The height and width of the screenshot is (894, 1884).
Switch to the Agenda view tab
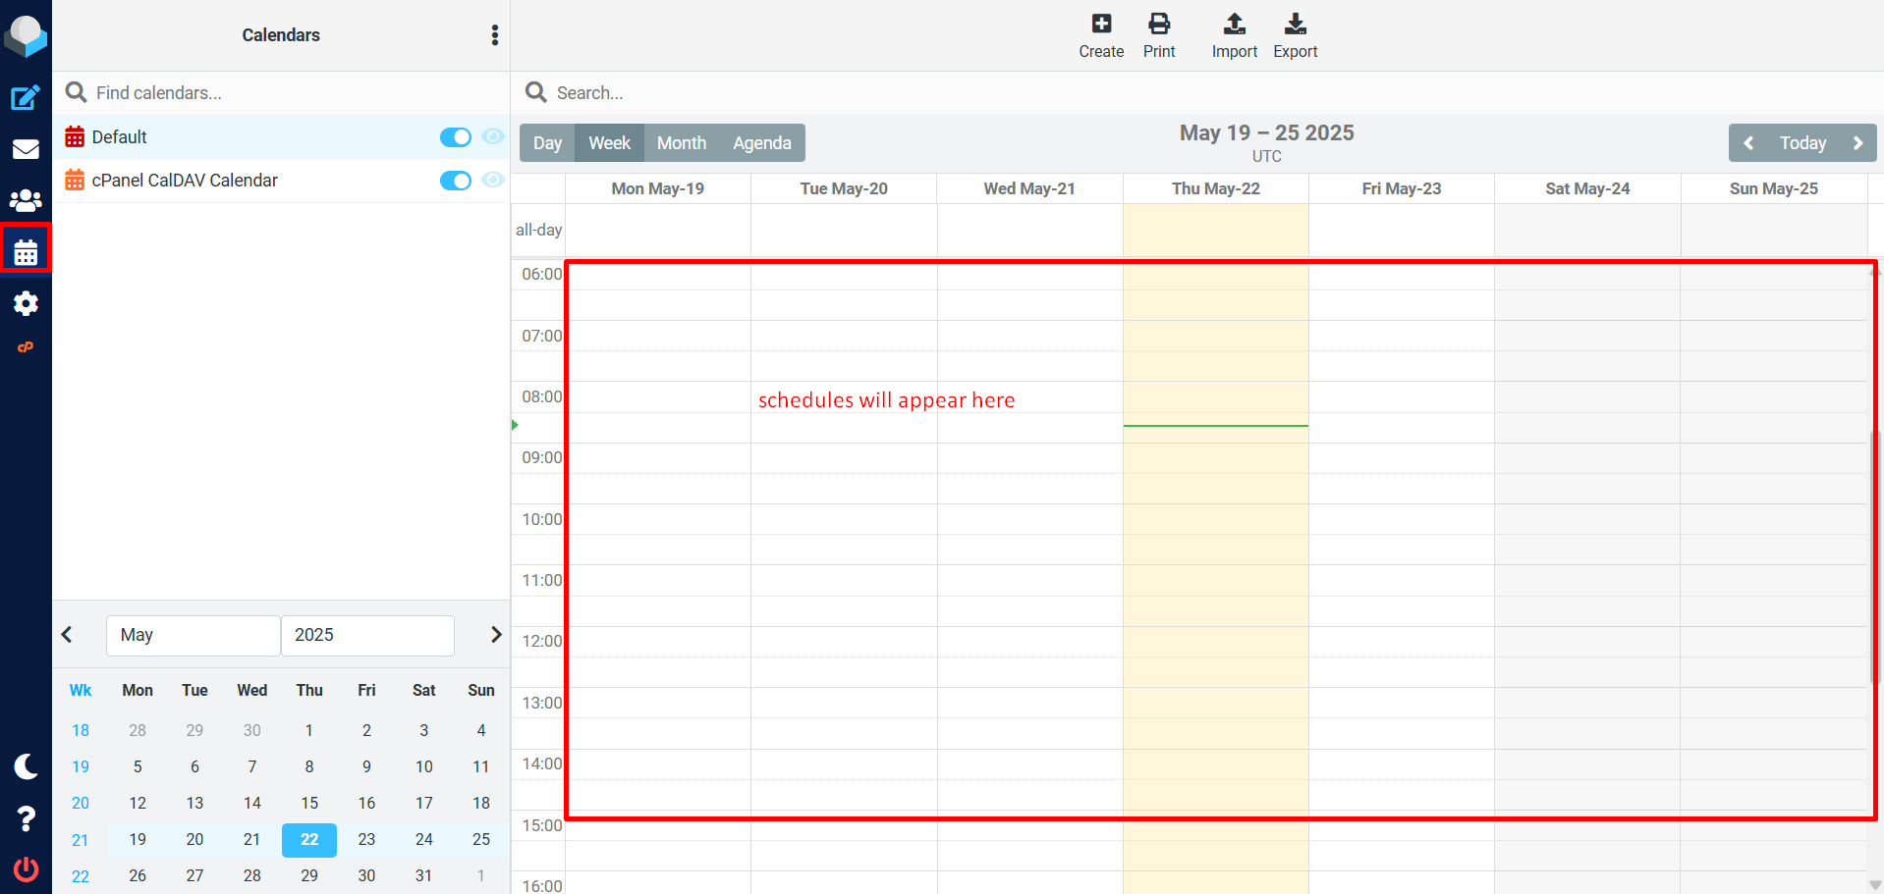(761, 143)
